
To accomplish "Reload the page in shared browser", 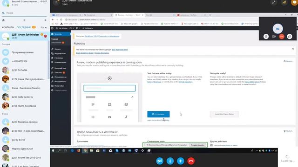I will click(x=61, y=19).
